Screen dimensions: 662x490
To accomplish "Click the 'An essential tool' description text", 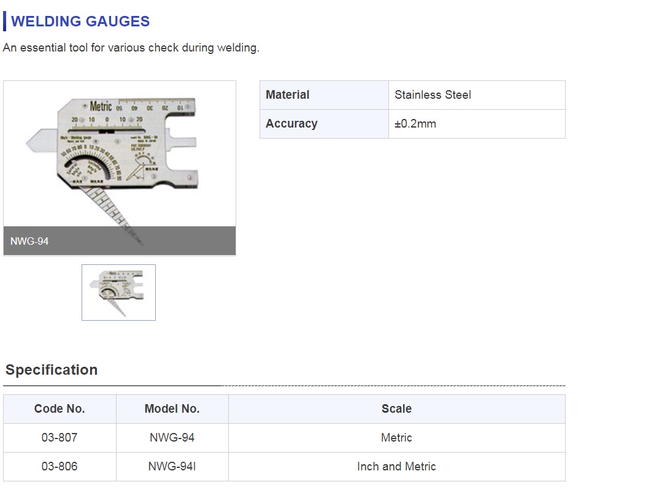I will [x=131, y=48].
